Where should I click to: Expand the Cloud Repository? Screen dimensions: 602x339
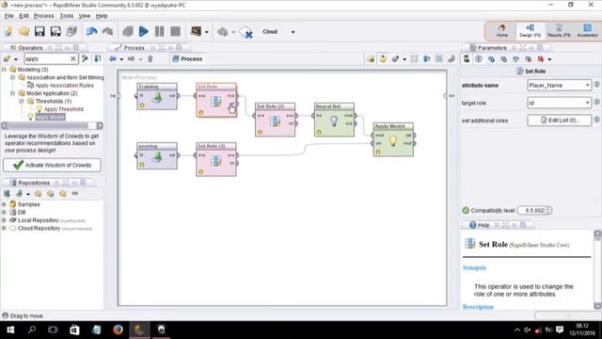4,228
